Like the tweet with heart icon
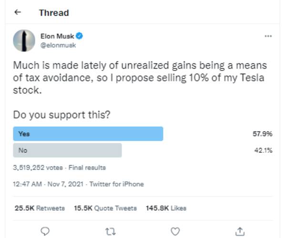 click(175, 231)
